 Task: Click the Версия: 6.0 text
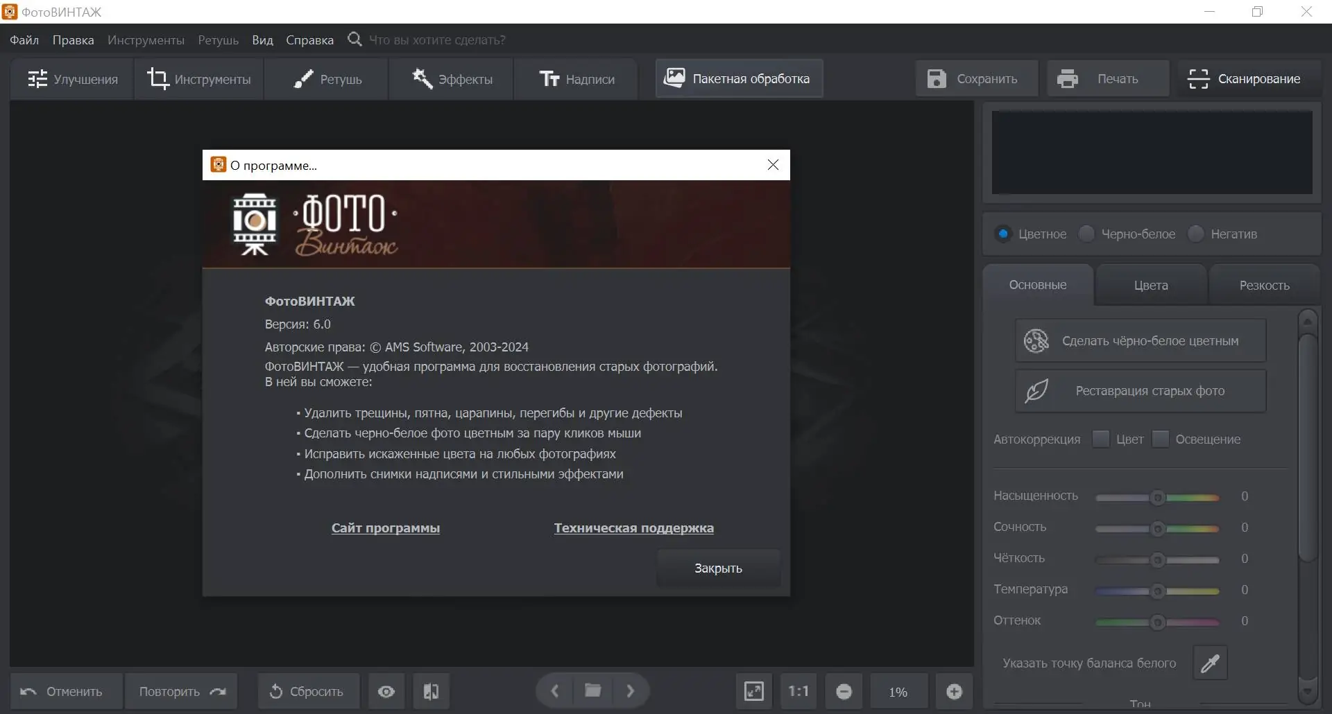click(298, 324)
